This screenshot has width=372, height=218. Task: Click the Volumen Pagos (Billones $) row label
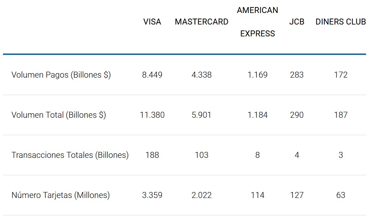(x=61, y=75)
